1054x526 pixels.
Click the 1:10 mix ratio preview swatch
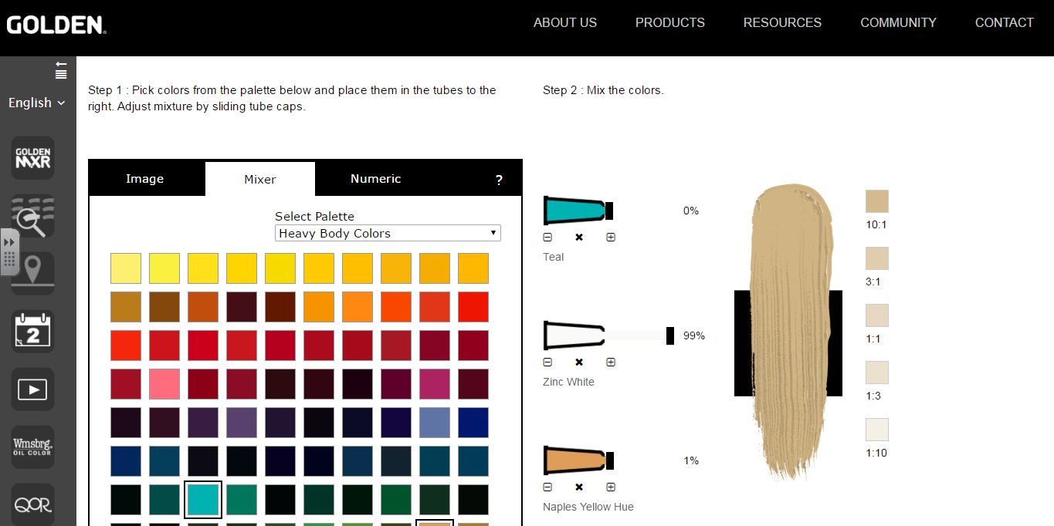click(x=876, y=429)
